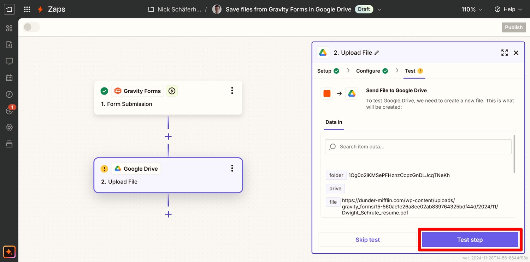Open the history clock icon in sidebar
The height and width of the screenshot is (262, 530).
9,95
